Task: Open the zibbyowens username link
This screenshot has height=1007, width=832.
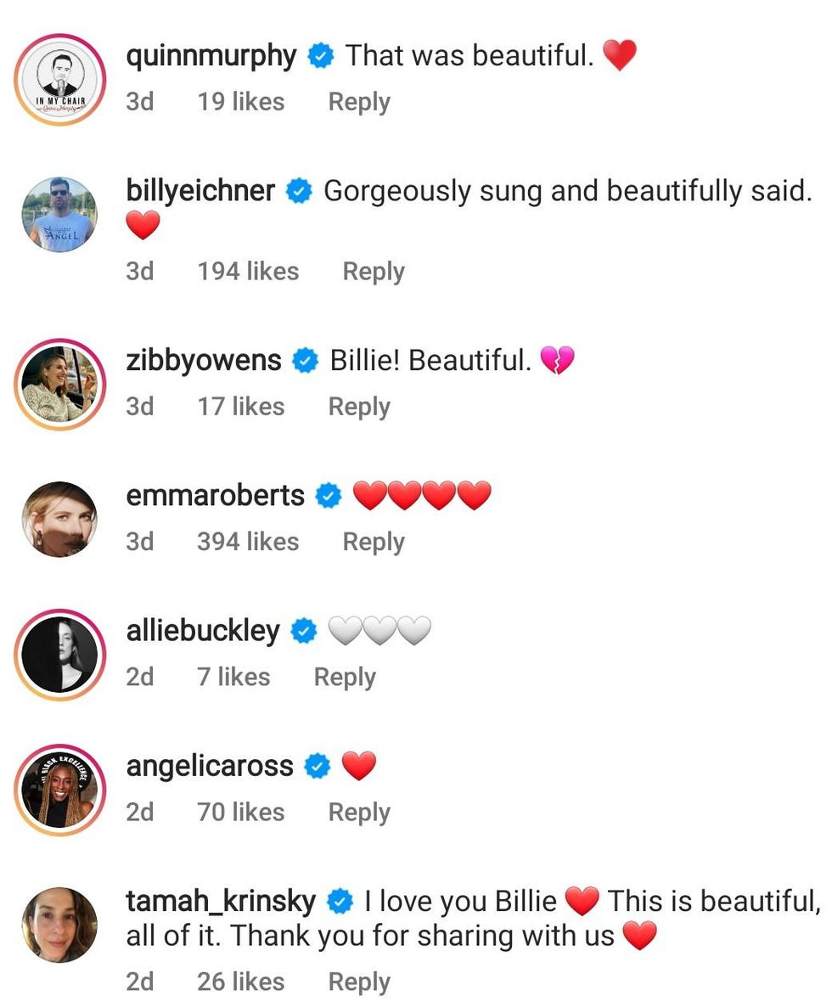Action: (x=204, y=360)
